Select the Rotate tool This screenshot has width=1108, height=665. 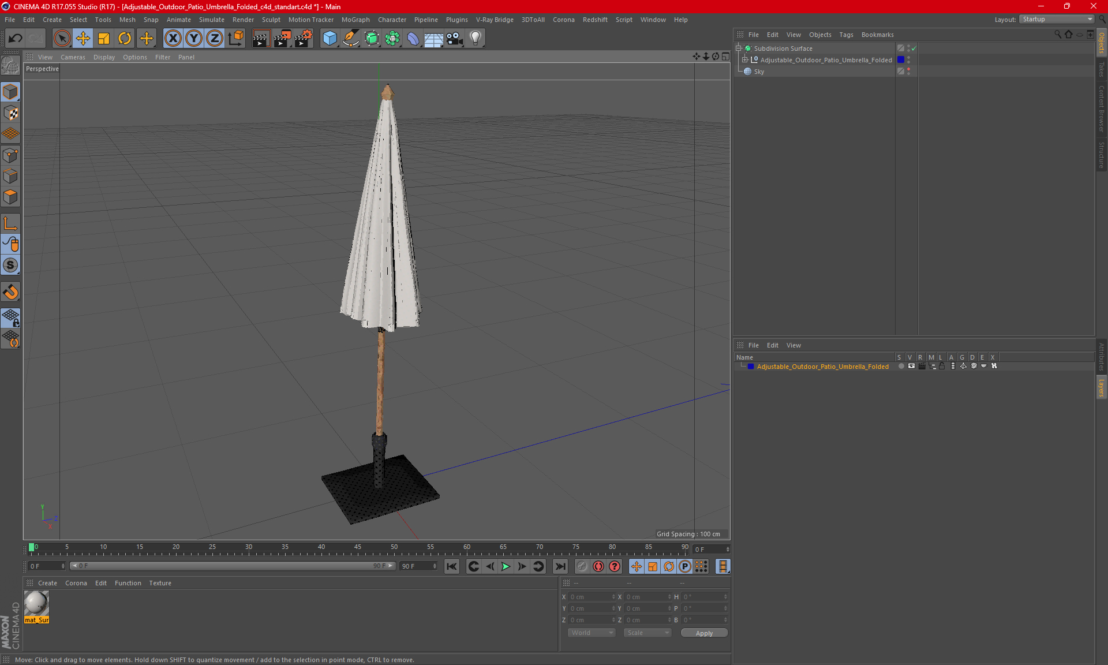[x=125, y=39]
